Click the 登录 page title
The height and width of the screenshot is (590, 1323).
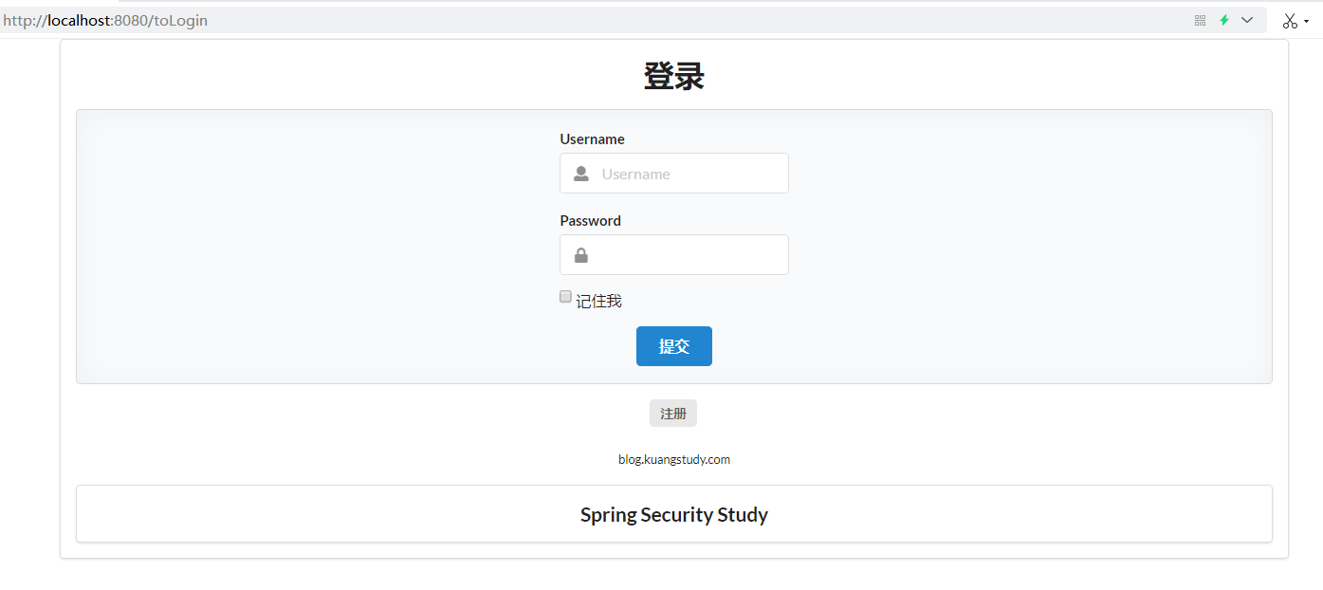(674, 77)
